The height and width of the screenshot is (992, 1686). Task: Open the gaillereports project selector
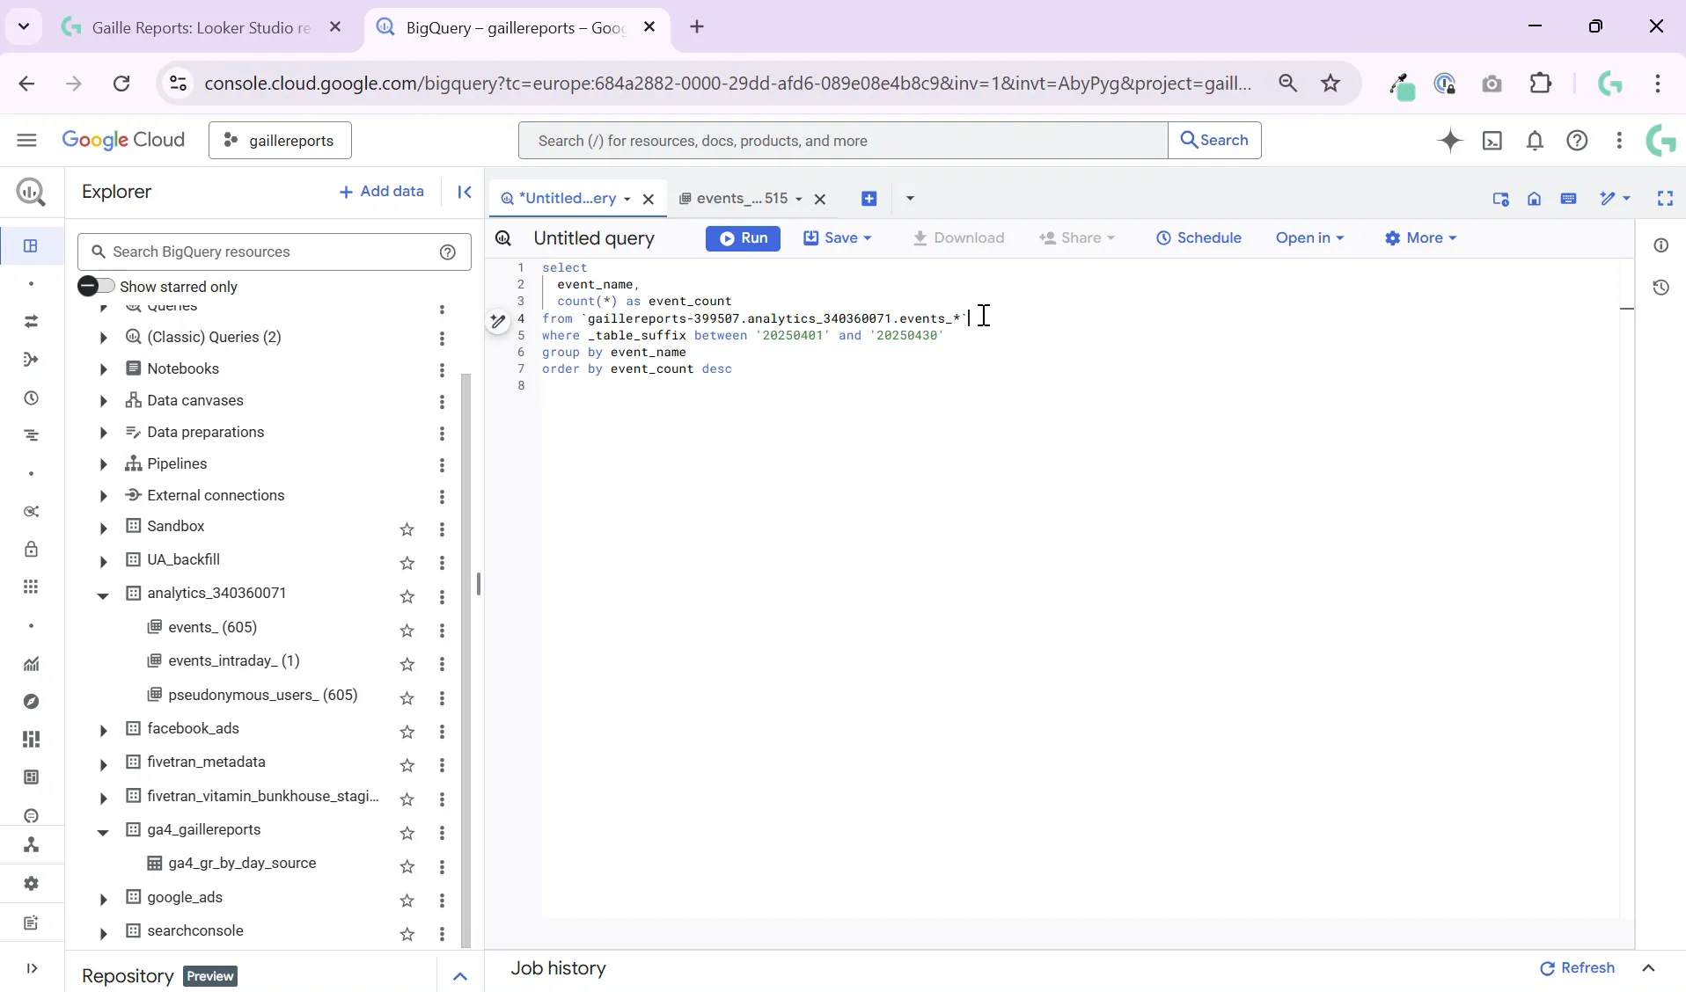click(280, 141)
